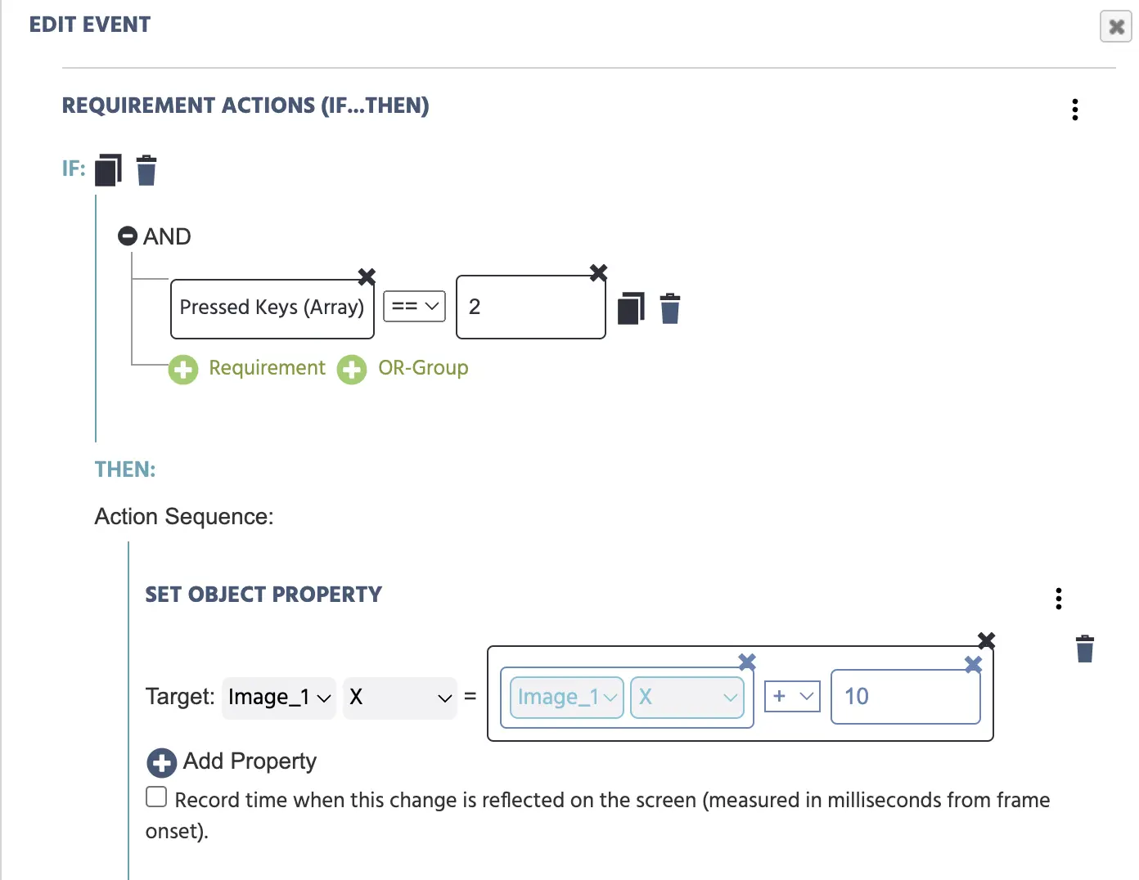This screenshot has width=1139, height=880.
Task: Add a new Requirement
Action: point(247,369)
